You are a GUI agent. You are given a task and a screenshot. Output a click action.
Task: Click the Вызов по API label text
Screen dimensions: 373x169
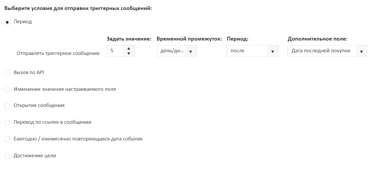[x=29, y=72]
